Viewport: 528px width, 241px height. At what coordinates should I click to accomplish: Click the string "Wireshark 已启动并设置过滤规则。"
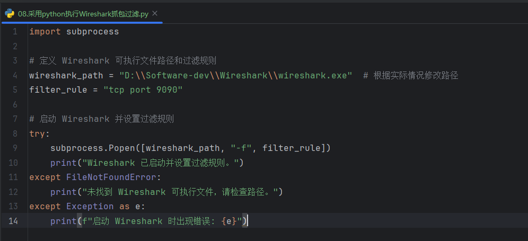pos(161,163)
